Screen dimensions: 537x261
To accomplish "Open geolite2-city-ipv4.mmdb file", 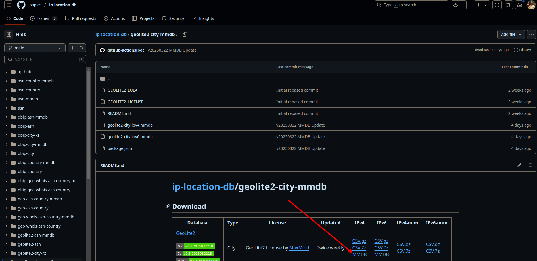I will [x=130, y=125].
